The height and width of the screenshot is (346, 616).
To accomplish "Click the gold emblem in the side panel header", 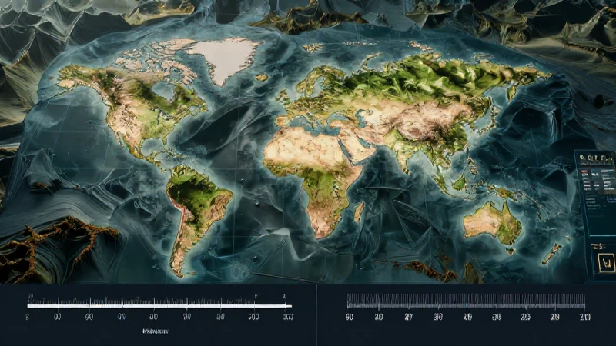I will coord(582,158).
